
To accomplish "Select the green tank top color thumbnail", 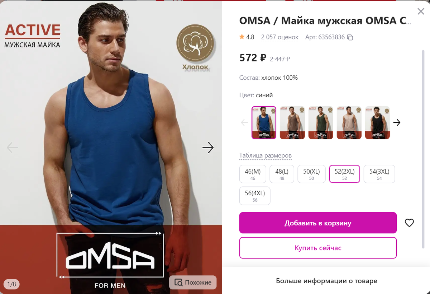I will point(321,122).
